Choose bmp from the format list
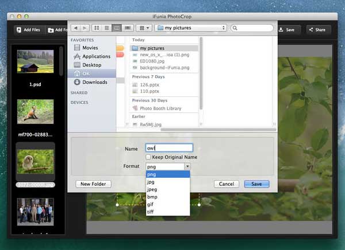The height and width of the screenshot is (250, 345). click(x=168, y=197)
